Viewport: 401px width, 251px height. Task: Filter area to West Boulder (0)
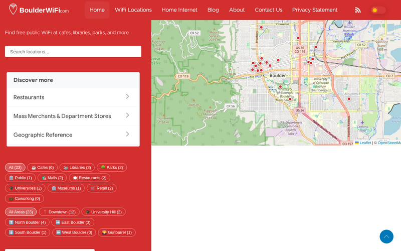click(74, 232)
